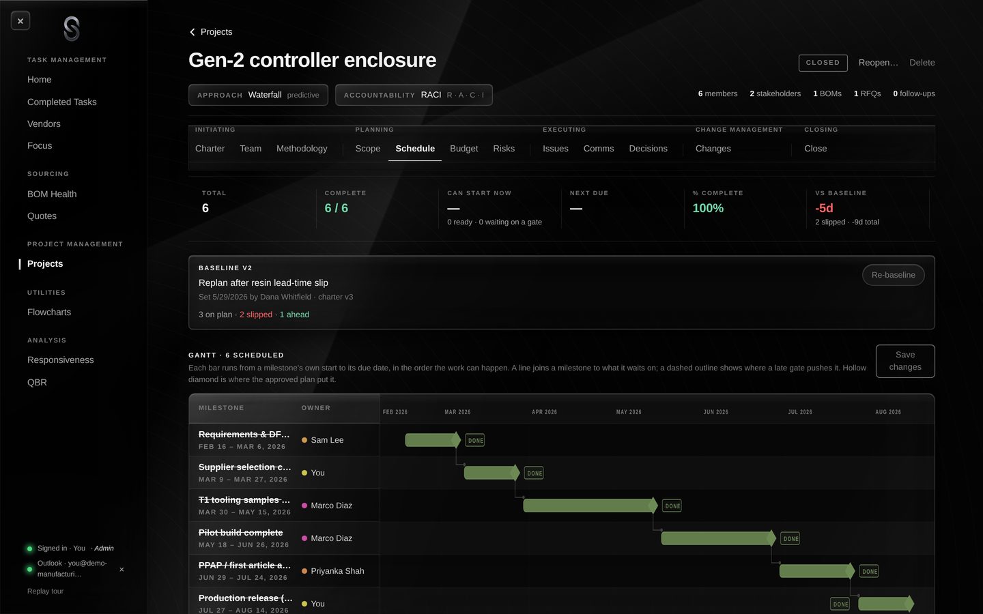Close the sidebar with the X button
The width and height of the screenshot is (983, 614).
20,21
